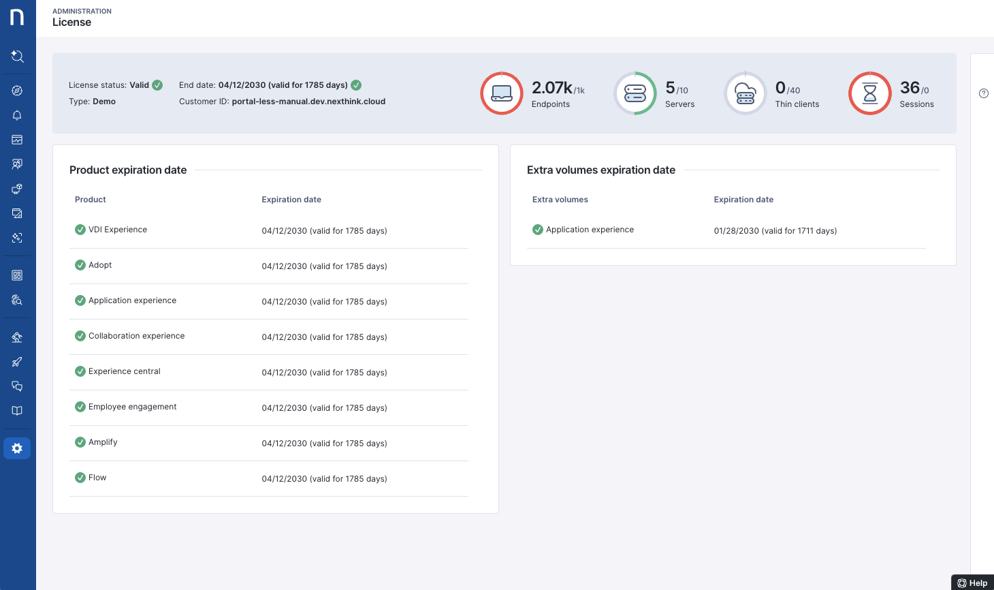Open the rocket icon in sidebar
This screenshot has height=590, width=994.
tap(17, 362)
